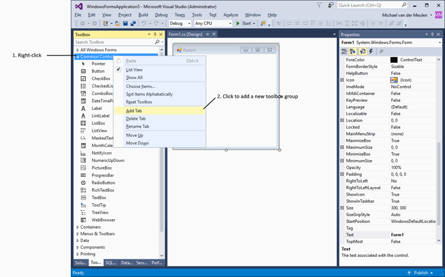Click the feedback icon next to Quick Launch
The image size is (445, 277).
[330, 5]
